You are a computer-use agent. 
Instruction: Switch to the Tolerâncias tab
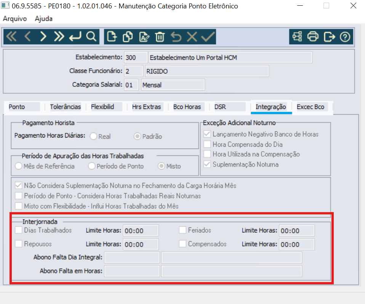[x=66, y=107]
